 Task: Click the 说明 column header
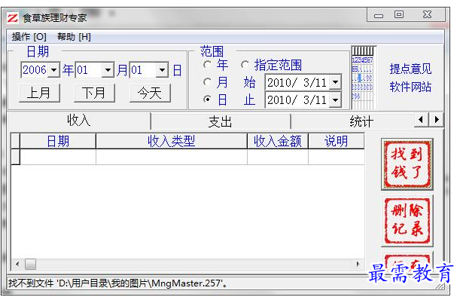coord(337,141)
